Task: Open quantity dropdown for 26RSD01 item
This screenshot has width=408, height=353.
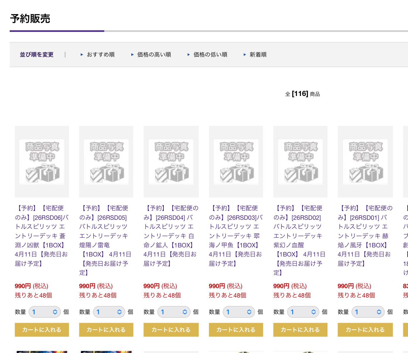Action: [x=368, y=312]
